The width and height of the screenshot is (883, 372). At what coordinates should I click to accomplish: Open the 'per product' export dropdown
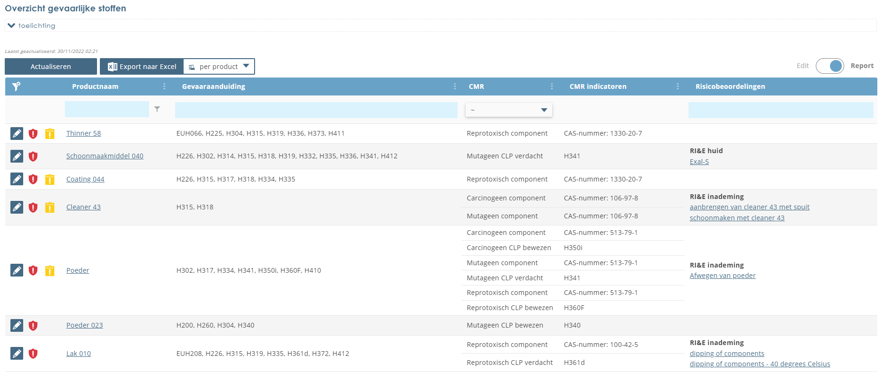click(x=219, y=67)
